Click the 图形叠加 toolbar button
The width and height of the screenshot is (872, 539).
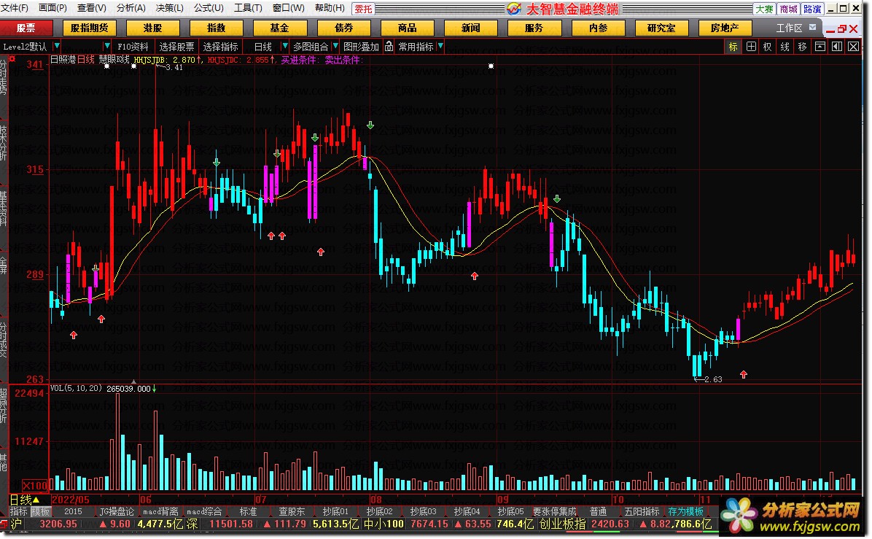coord(361,47)
